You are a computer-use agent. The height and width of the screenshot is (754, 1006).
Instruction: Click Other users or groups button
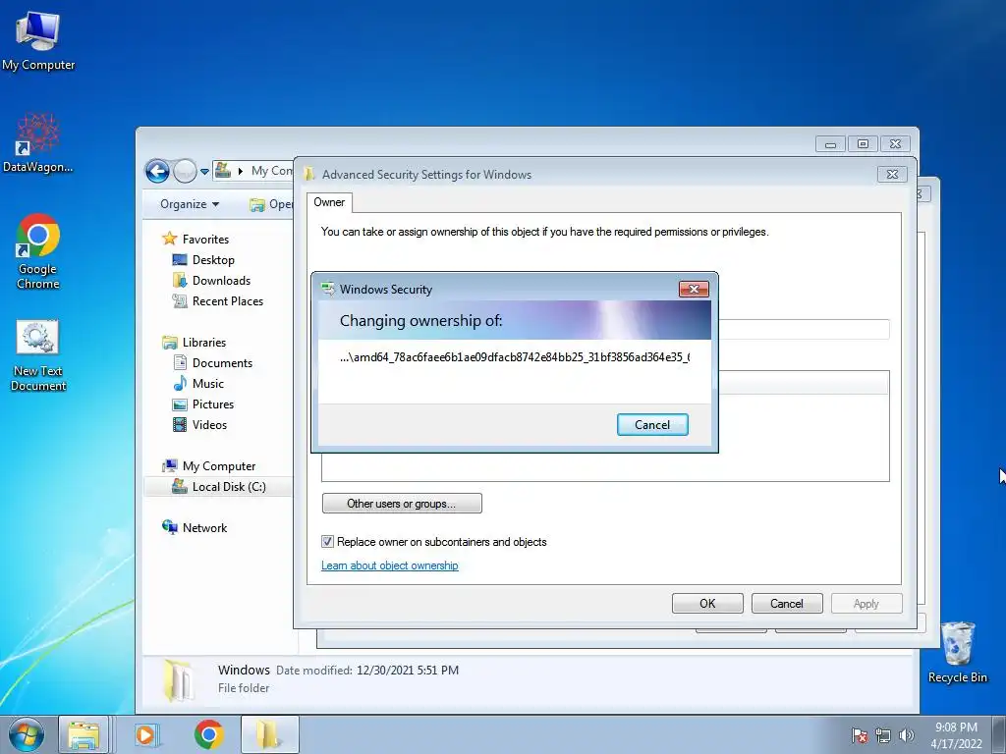click(x=402, y=504)
